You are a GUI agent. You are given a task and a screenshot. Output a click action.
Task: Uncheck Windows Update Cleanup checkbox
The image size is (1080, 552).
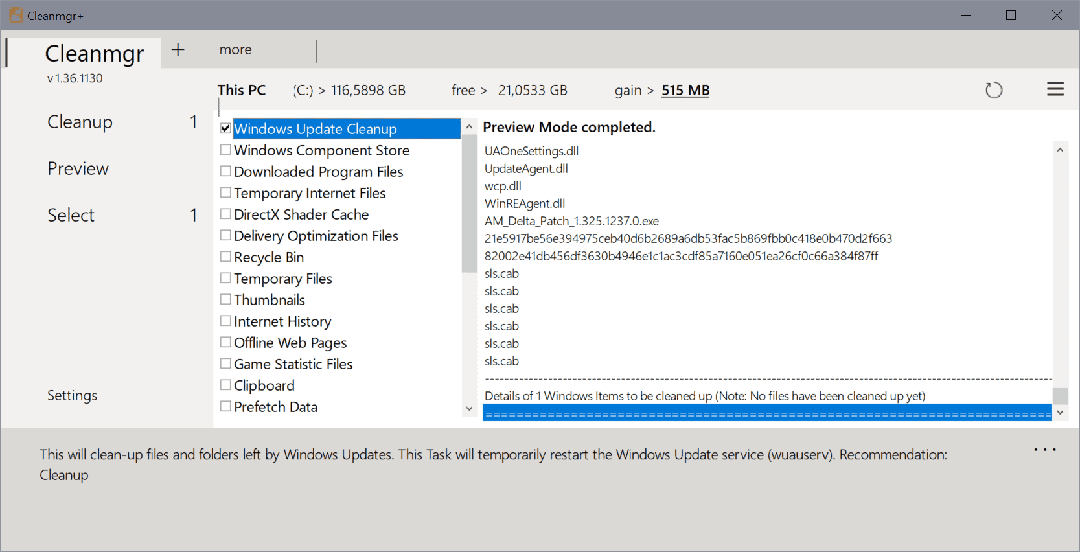pos(225,128)
